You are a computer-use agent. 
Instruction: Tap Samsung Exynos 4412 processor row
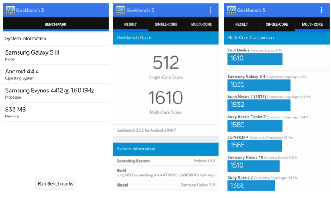[x=56, y=93]
